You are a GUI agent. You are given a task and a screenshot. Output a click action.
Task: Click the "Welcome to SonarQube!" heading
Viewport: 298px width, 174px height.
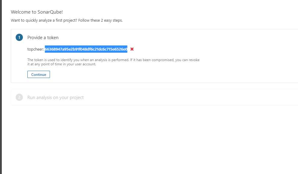(37, 12)
